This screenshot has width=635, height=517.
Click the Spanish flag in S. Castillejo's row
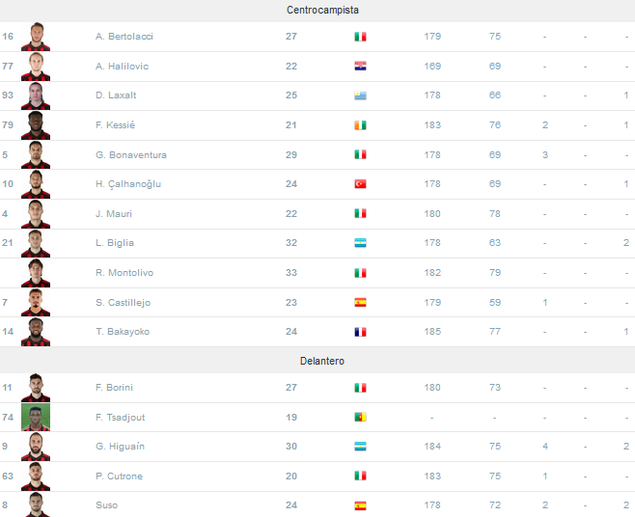click(x=360, y=303)
